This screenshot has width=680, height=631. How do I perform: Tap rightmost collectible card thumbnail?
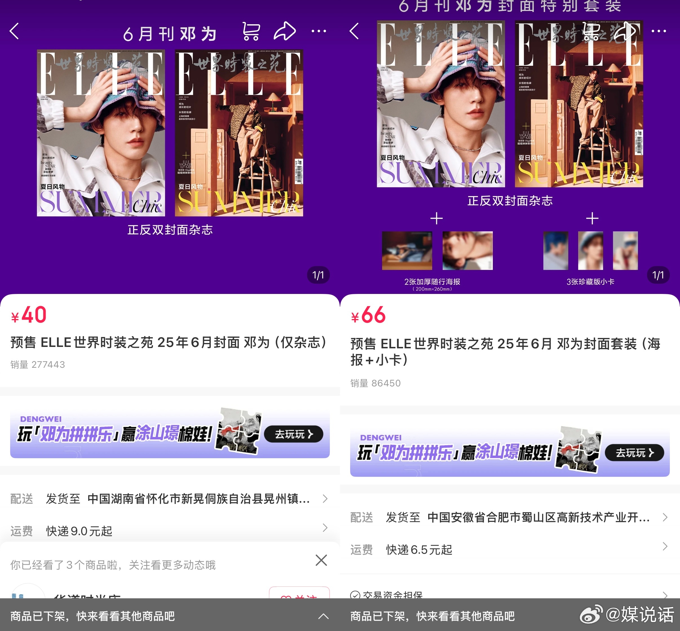(x=625, y=251)
